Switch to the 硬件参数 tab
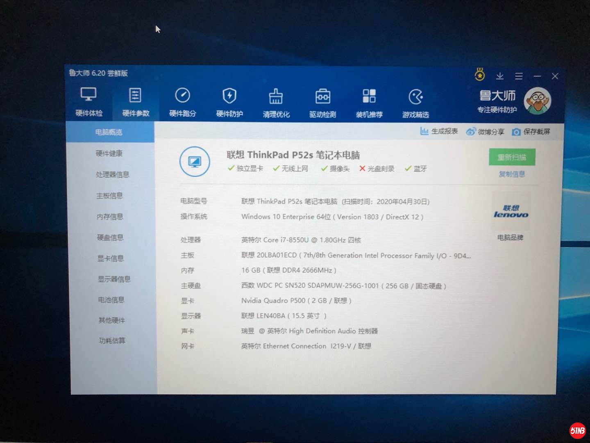This screenshot has width=590, height=443. pos(135,102)
